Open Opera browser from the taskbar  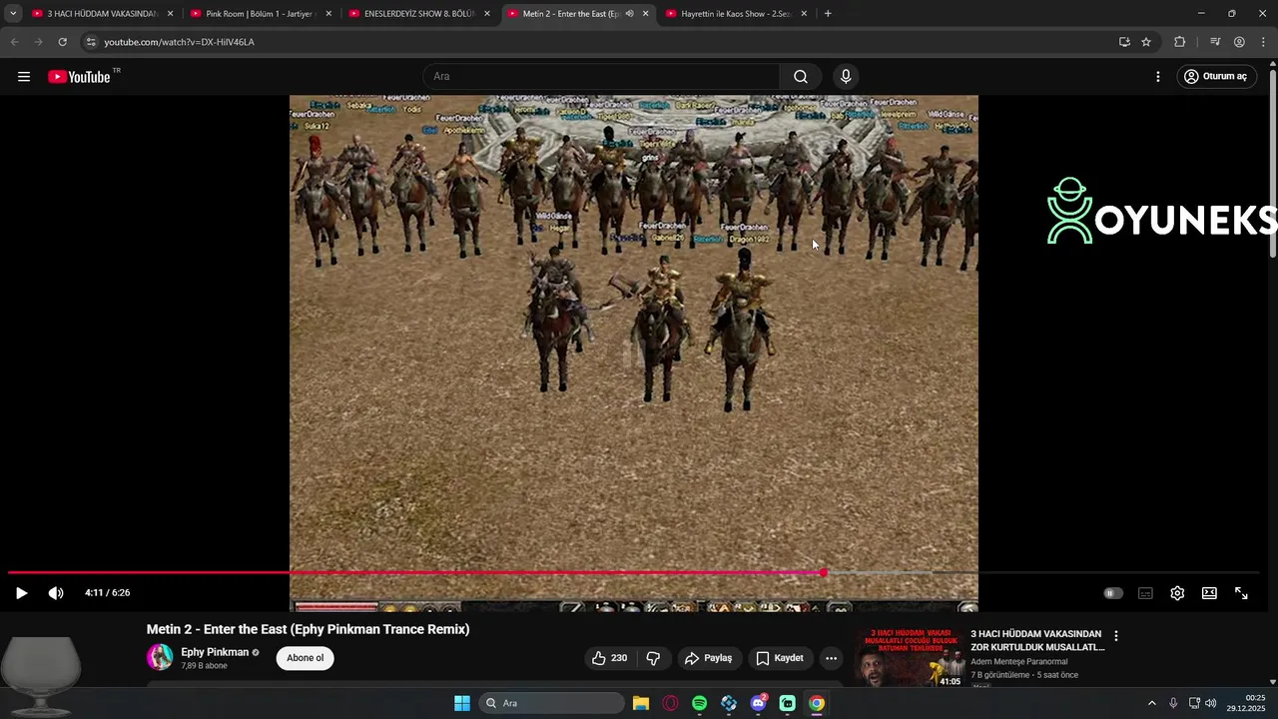tap(670, 703)
